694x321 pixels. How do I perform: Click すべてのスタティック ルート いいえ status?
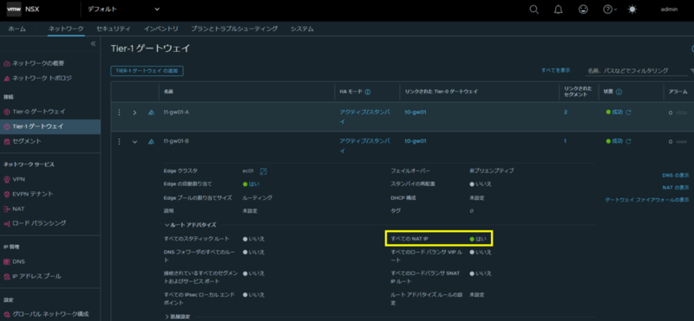pos(253,239)
